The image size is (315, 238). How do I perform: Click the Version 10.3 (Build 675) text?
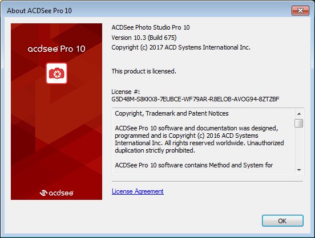pos(144,38)
